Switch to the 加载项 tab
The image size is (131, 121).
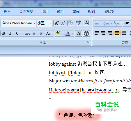click(109, 12)
